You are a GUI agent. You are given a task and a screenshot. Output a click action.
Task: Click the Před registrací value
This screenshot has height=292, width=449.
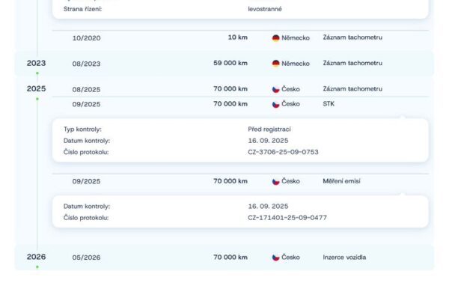[x=269, y=130]
